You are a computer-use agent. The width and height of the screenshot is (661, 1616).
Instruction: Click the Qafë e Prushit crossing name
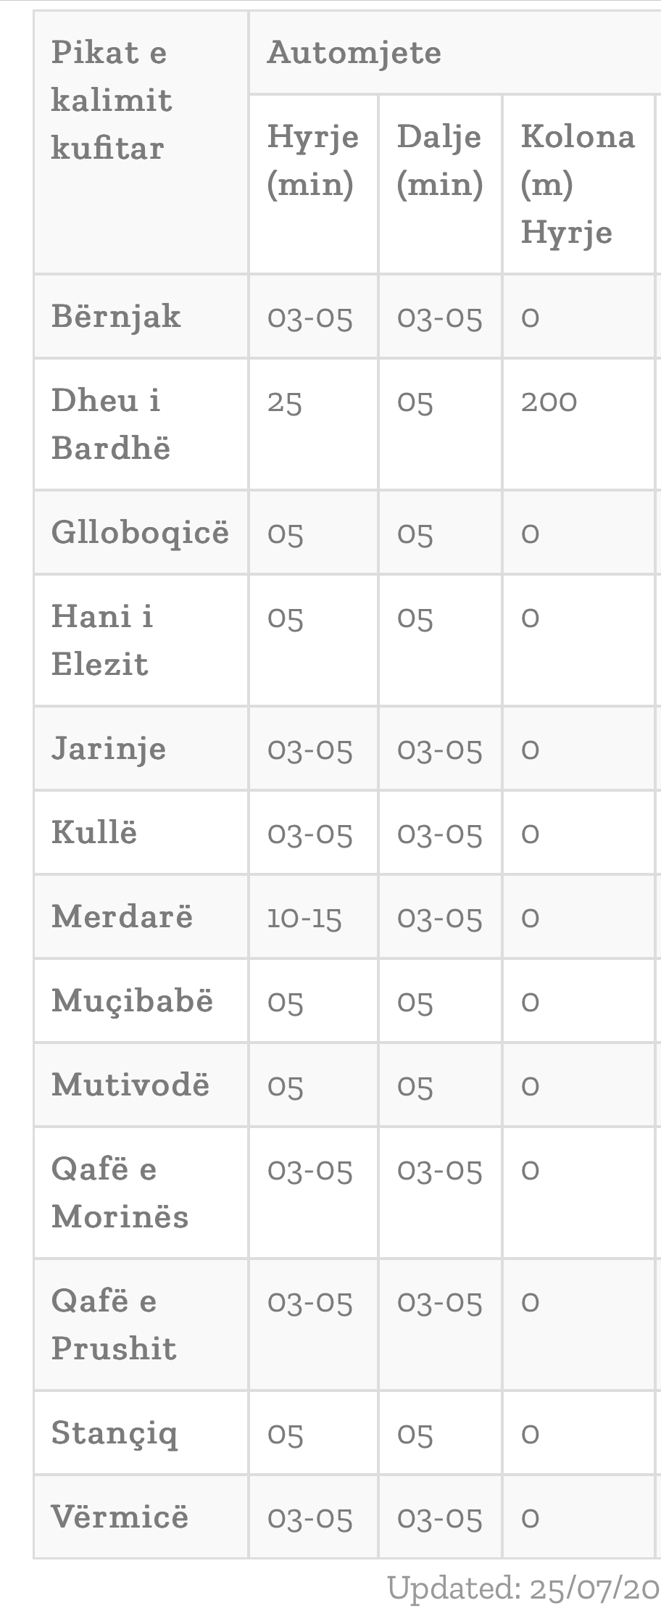(114, 1325)
